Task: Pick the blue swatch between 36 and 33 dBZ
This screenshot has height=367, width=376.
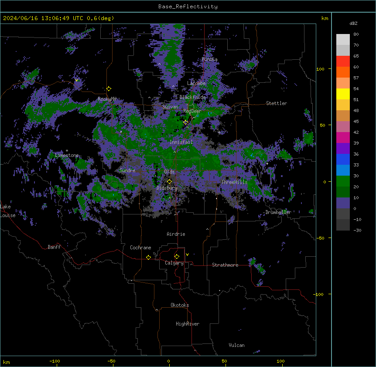Action: pyautogui.click(x=343, y=159)
